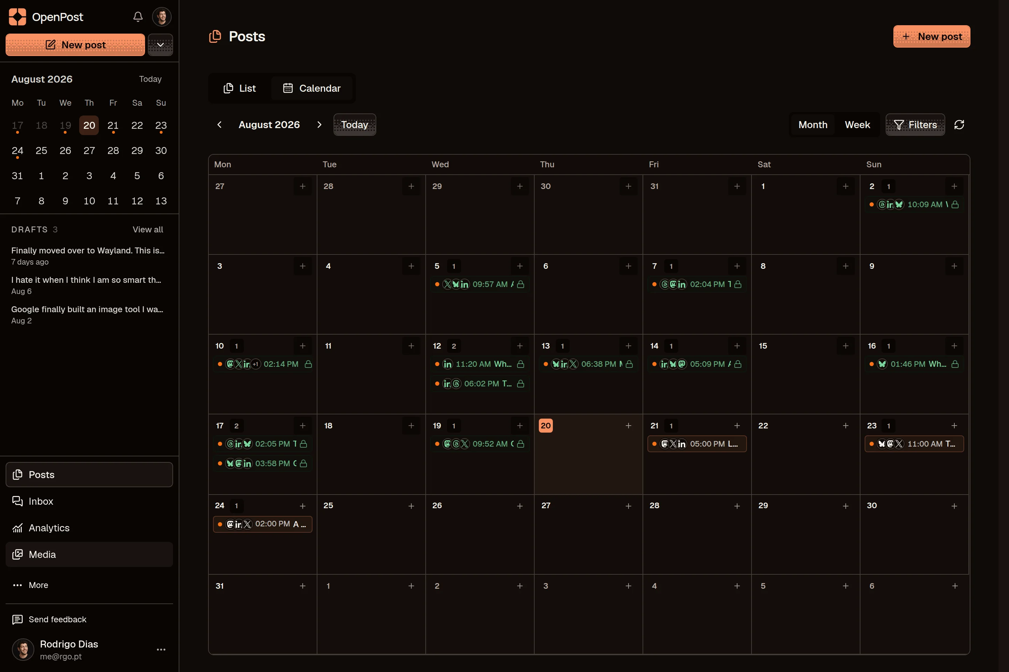Image resolution: width=1009 pixels, height=672 pixels.
Task: Open Posts in sidebar navigation
Action: (x=89, y=475)
